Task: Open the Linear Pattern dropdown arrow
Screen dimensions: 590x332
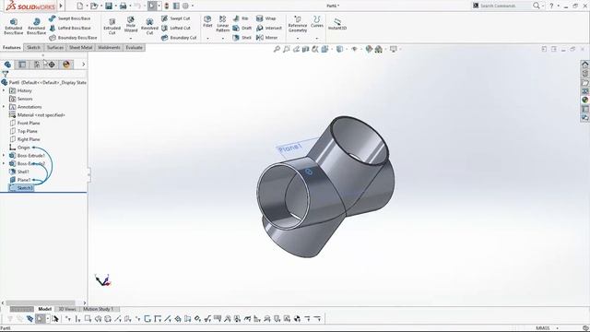Action: [223, 39]
